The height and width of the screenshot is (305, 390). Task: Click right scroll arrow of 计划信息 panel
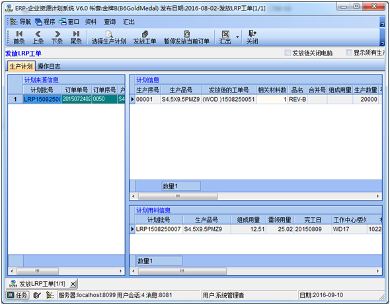coord(378,196)
